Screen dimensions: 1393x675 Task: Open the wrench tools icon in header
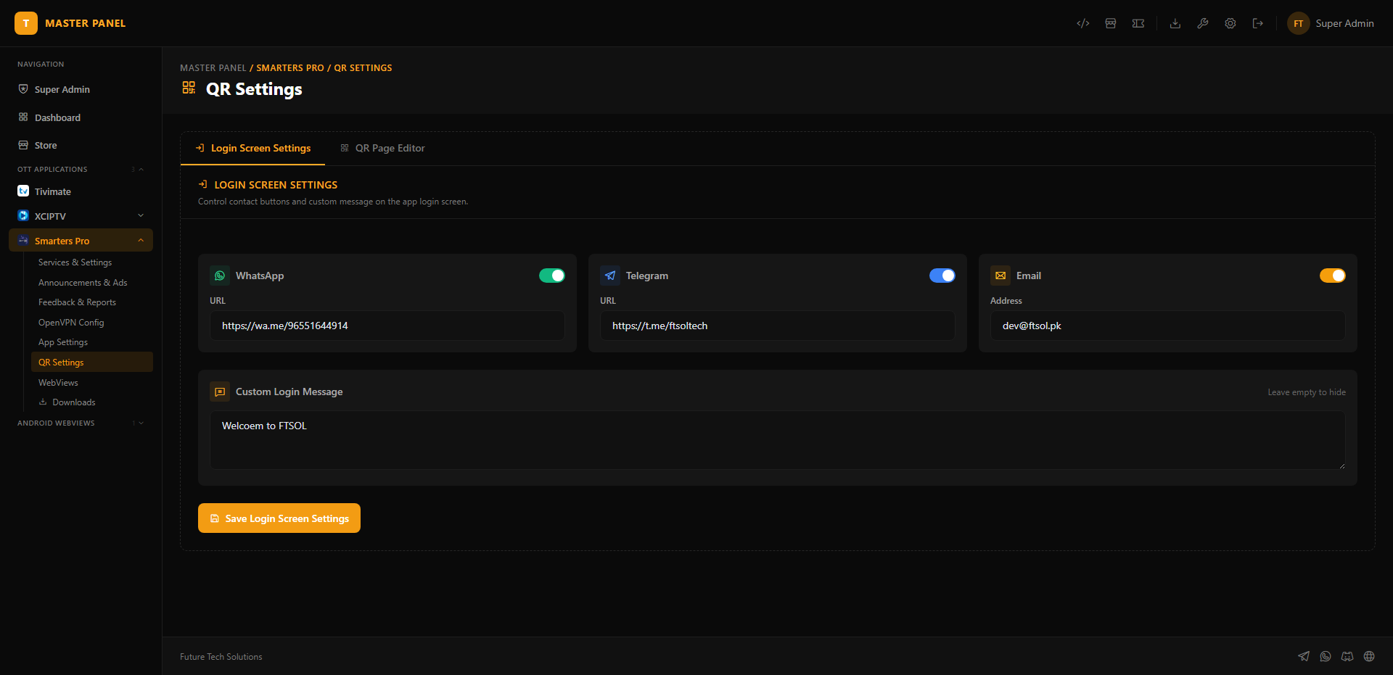1203,23
